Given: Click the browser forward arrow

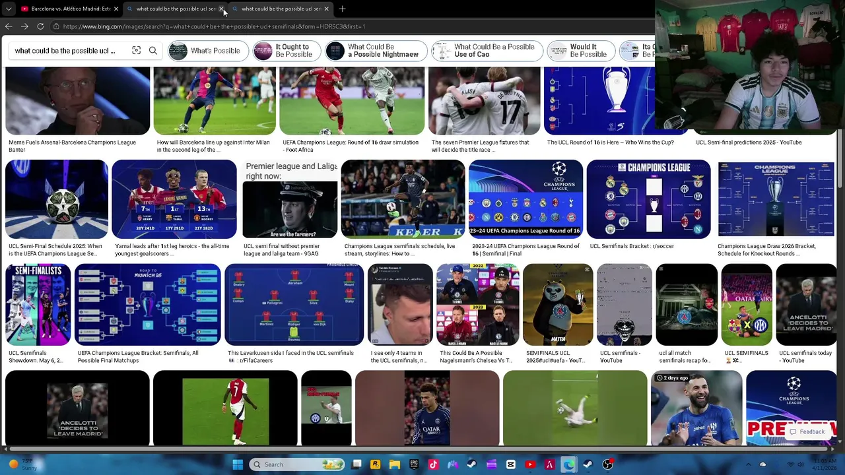Looking at the screenshot, I should tap(24, 26).
